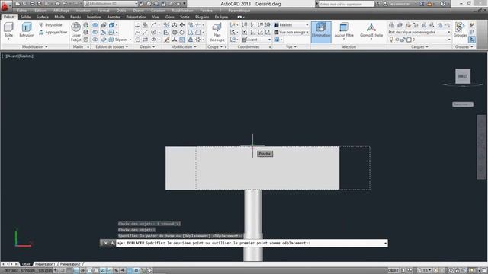Viewport: 488px width, 274px height.
Task: Click the Ligne line tool in Dessin panel
Action: pyautogui.click(x=145, y=32)
